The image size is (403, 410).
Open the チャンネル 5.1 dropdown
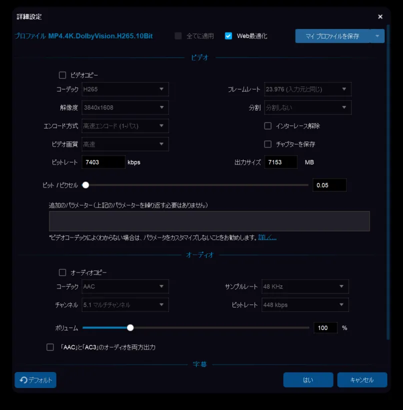[x=125, y=305]
